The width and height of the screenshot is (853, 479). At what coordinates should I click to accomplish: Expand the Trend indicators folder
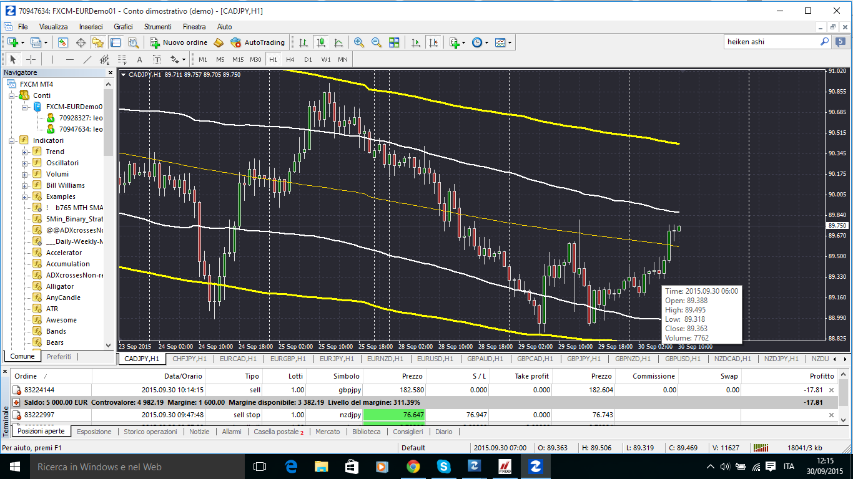click(x=25, y=152)
